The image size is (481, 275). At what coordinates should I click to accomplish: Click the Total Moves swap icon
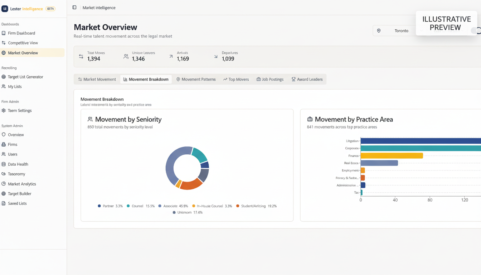coord(81,57)
